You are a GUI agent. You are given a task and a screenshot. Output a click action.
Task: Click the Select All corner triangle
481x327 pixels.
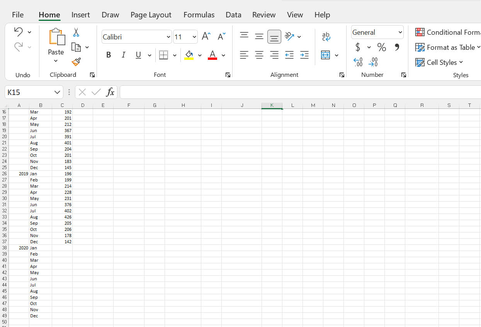[x=5, y=105]
